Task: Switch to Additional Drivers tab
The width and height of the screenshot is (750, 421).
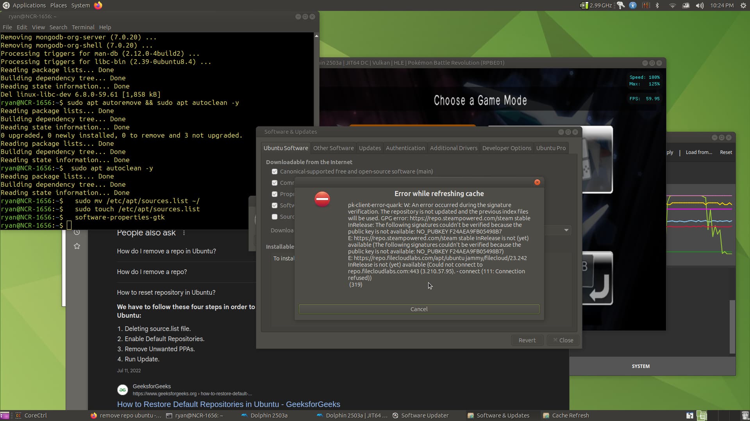Action: (454, 148)
